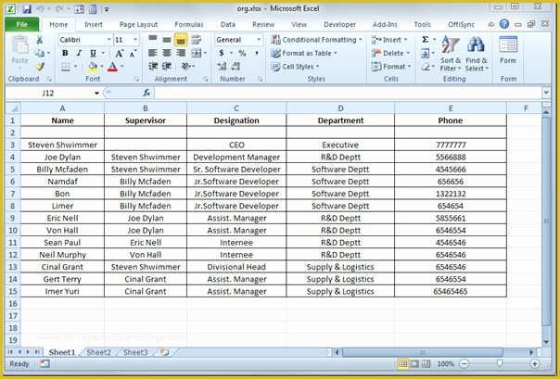Viewport: 560px width, 379px height.
Task: Open Excel Help question mark icon
Action: (x=504, y=24)
